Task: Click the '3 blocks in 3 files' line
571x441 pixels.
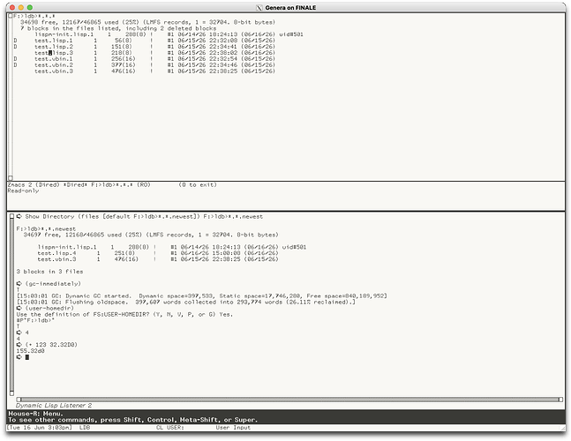Action: (49, 272)
